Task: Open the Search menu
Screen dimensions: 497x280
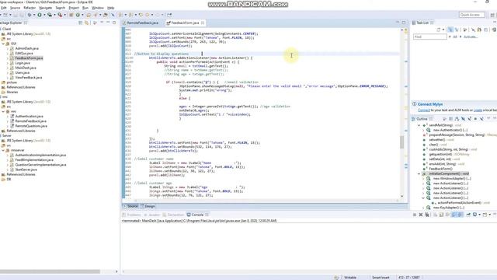Action: coord(61,8)
